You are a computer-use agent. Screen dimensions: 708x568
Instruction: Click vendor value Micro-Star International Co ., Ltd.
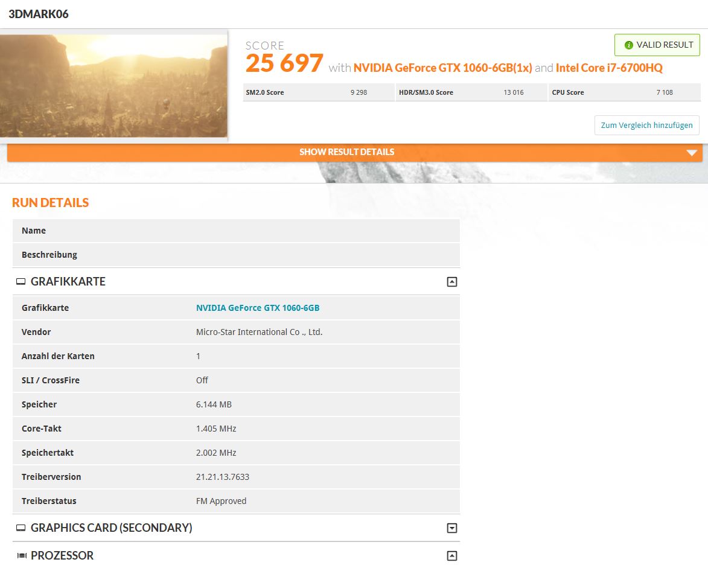click(259, 333)
